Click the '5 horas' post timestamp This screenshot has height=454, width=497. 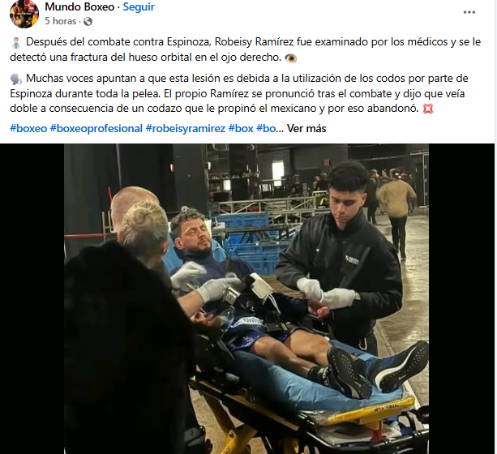pyautogui.click(x=61, y=21)
